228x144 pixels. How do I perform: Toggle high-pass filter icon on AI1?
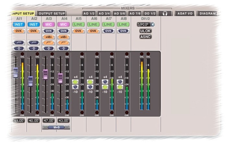(19, 43)
